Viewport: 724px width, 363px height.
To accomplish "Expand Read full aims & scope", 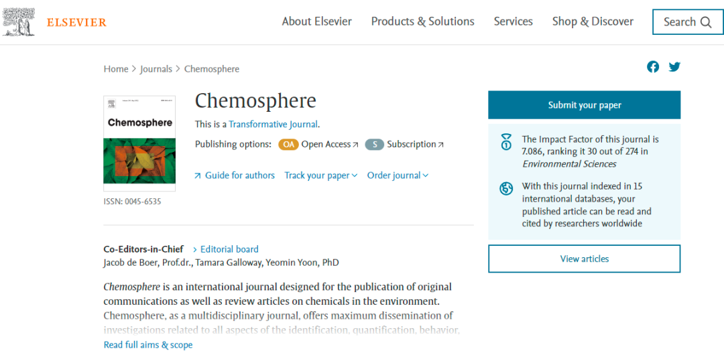I will pyautogui.click(x=148, y=345).
